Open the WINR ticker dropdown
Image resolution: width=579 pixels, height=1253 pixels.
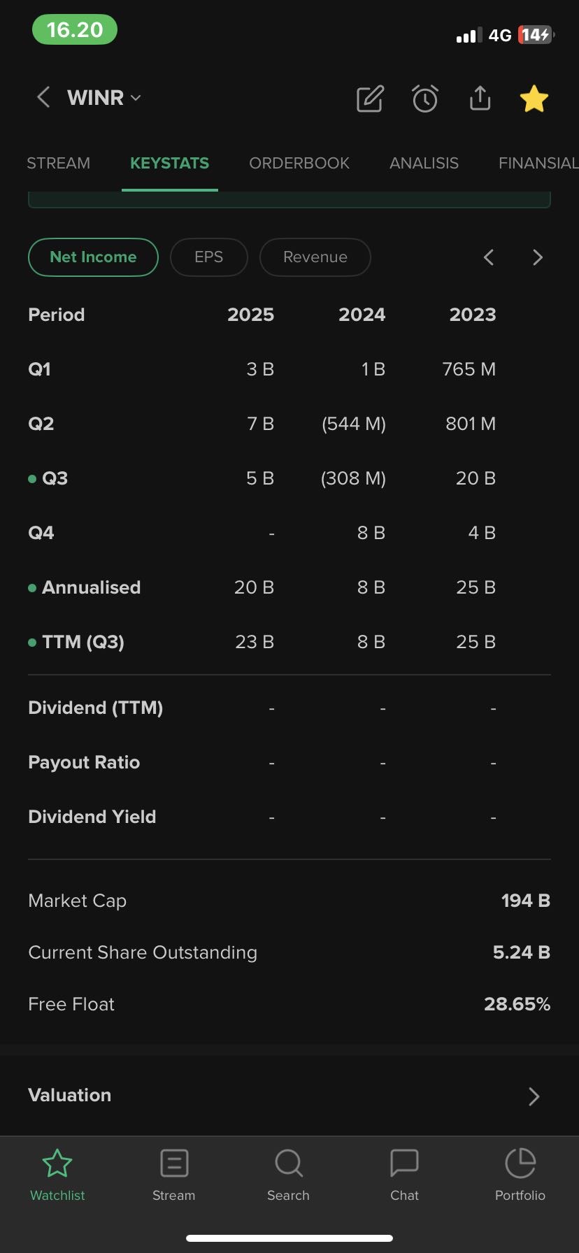[x=104, y=98]
